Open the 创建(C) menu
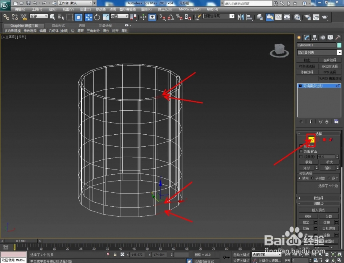 coord(85,9)
